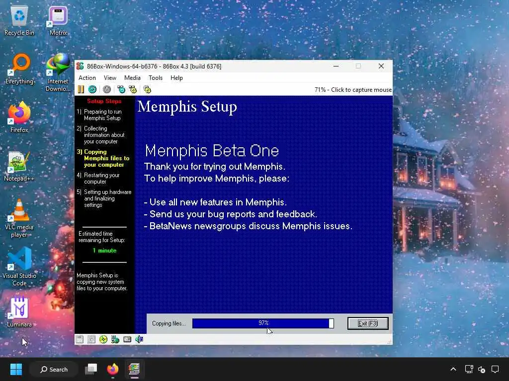Viewport: 509px width, 381px height.
Task: Click the 'Setup Steps' red heading
Action: (104, 101)
